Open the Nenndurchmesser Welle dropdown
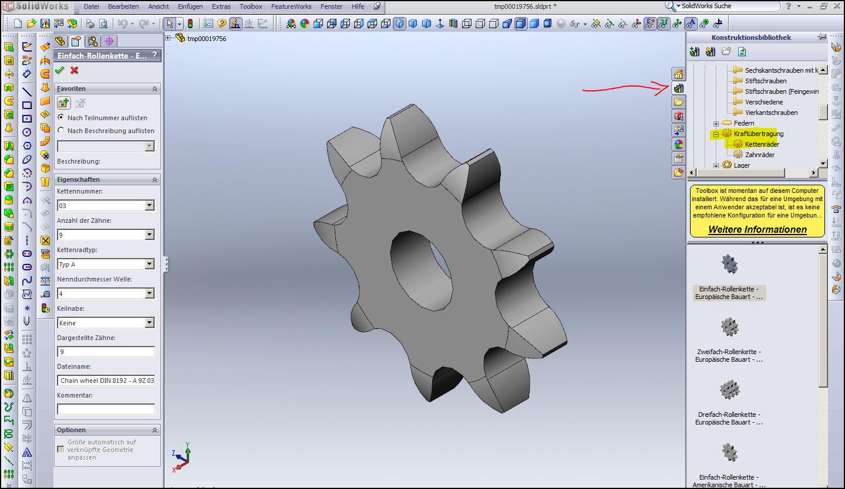Viewport: 845px width, 489px height. point(149,293)
